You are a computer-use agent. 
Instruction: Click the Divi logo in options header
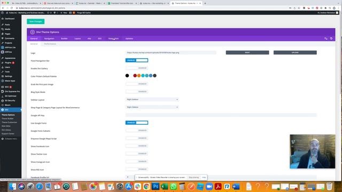pyautogui.click(x=32, y=32)
